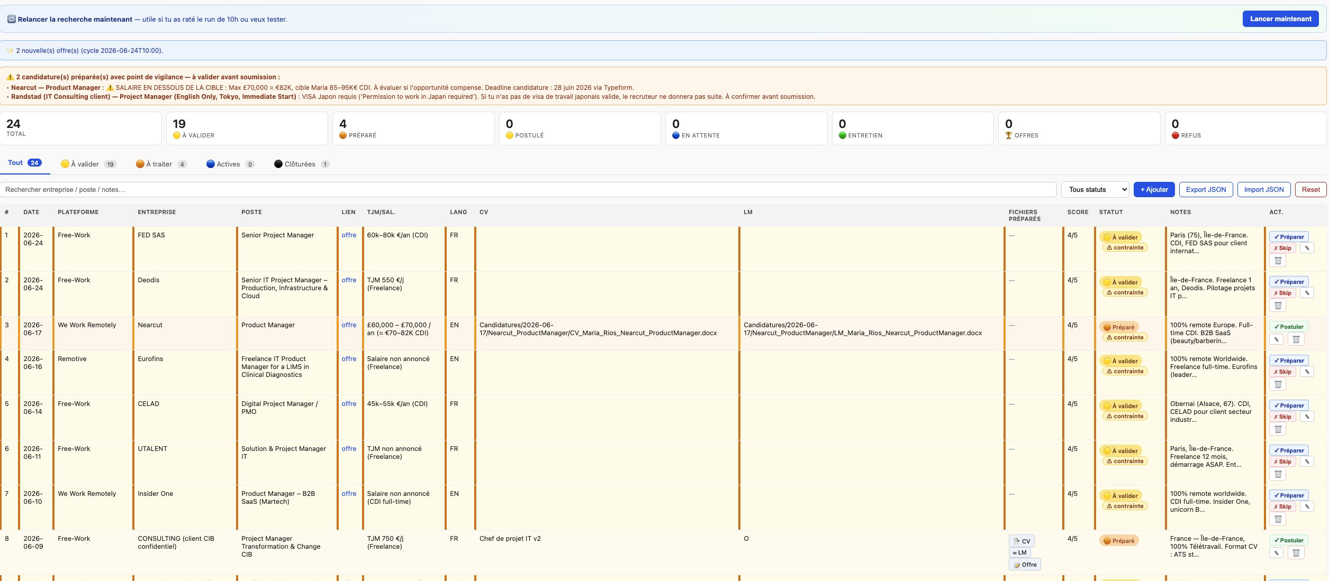Click Skip on the CELAD row
This screenshot has height=581, width=1329.
tap(1282, 417)
